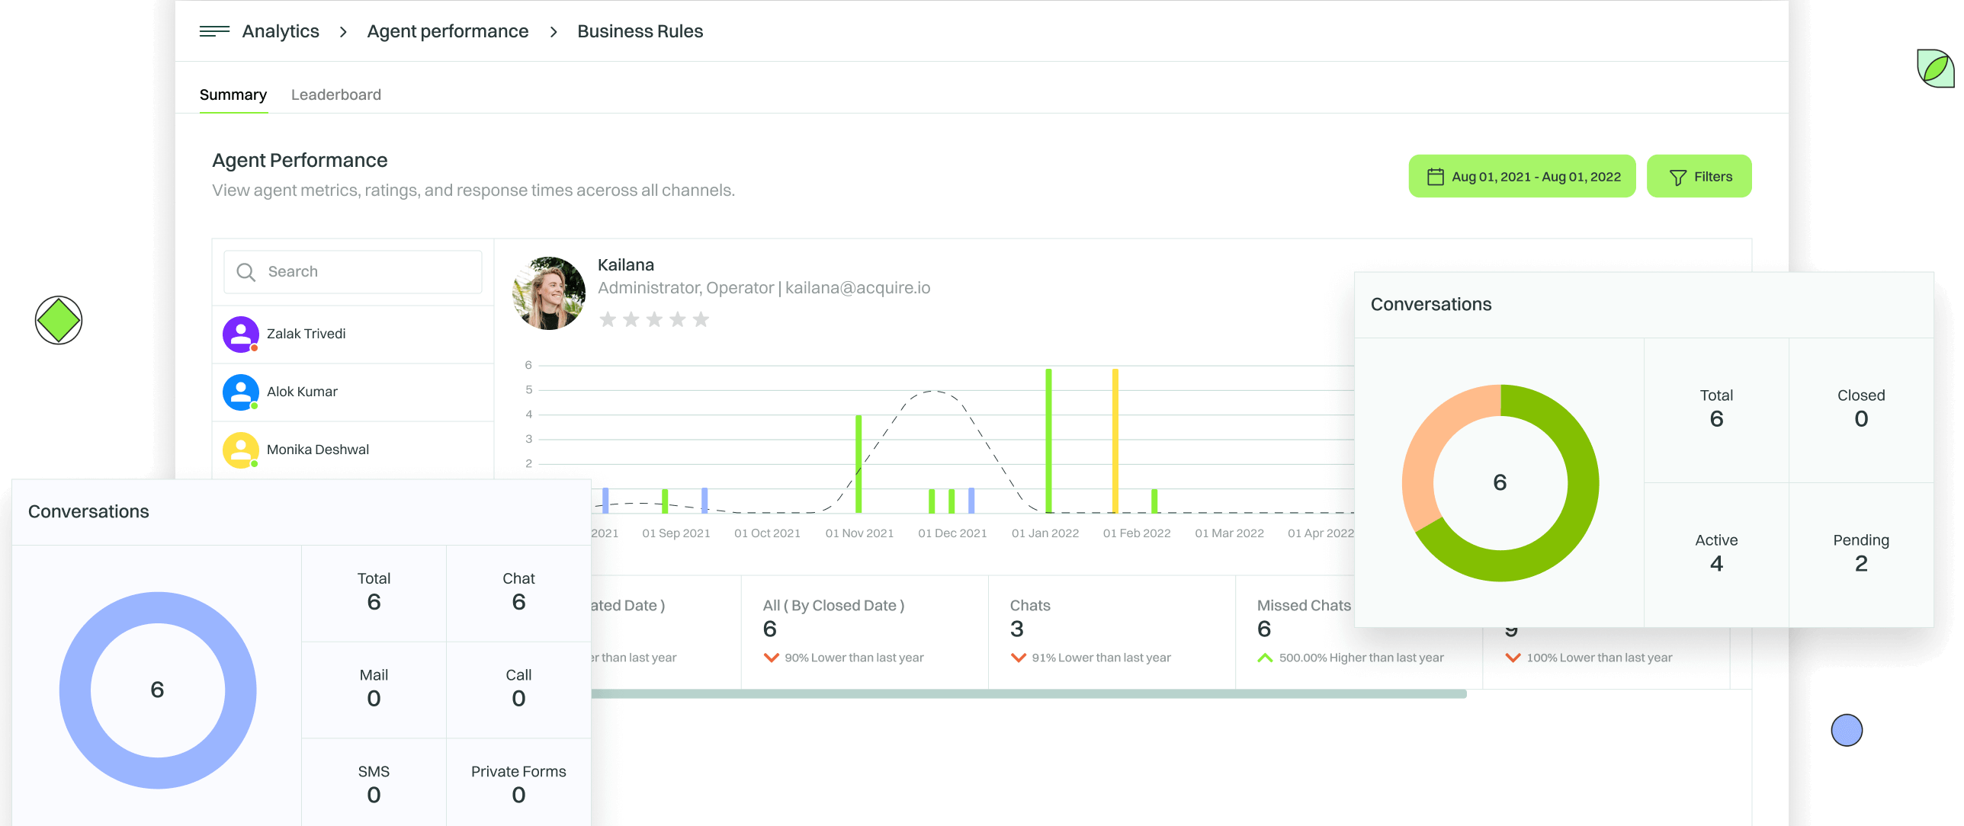Click Monika Deshwal's yellow avatar icon
1964x826 pixels.
(240, 450)
